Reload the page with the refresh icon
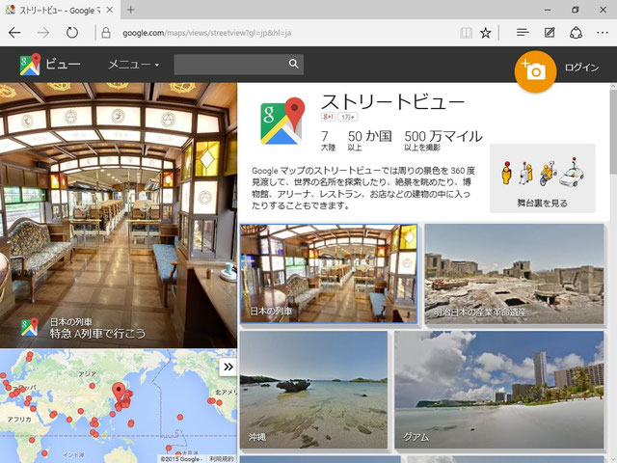617x463 pixels. (x=72, y=33)
